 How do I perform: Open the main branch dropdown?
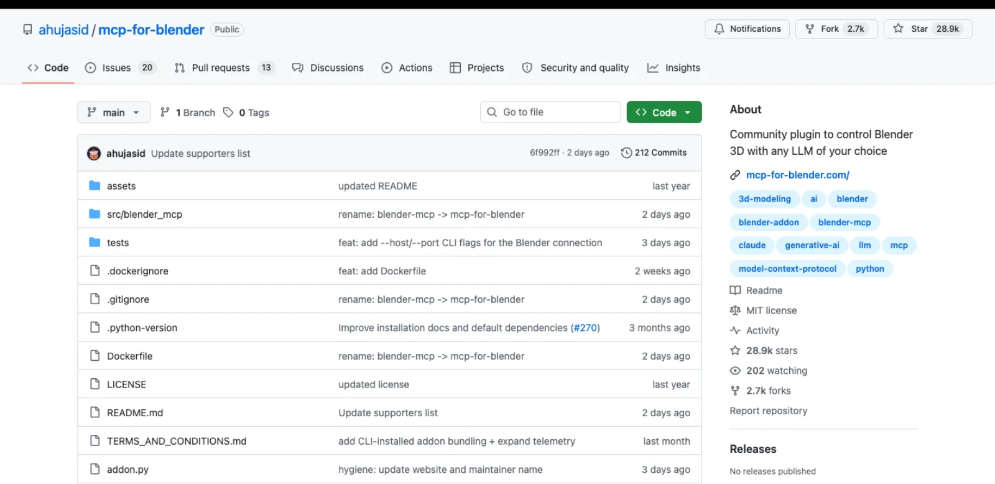pos(114,112)
